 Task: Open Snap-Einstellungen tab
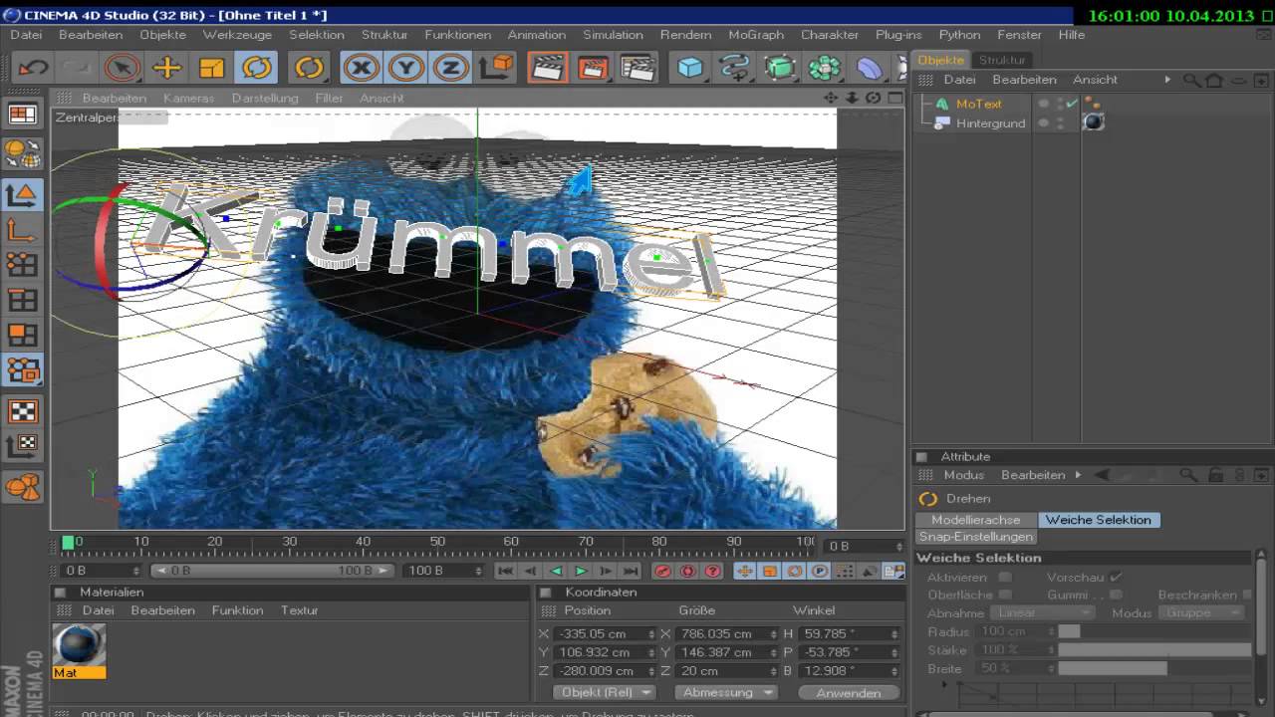pos(975,537)
